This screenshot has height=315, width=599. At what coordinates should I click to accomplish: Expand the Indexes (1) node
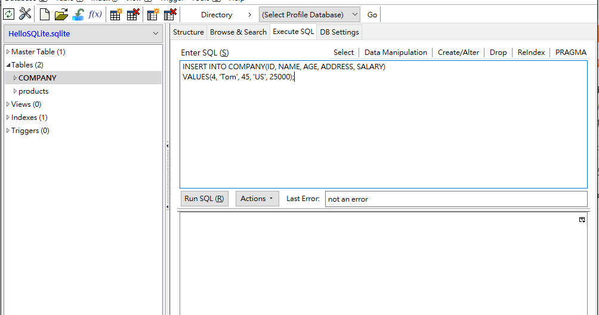(8, 117)
